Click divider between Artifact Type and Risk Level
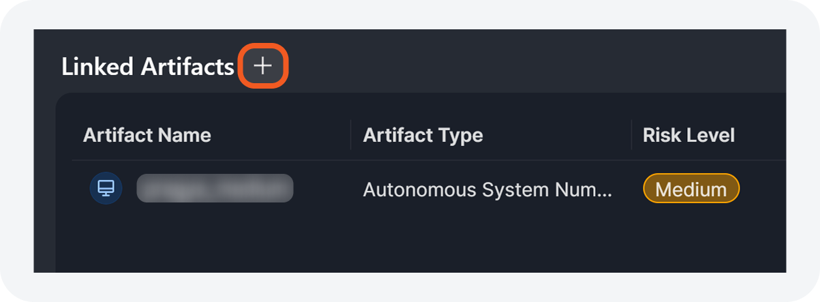The width and height of the screenshot is (820, 302). point(631,135)
